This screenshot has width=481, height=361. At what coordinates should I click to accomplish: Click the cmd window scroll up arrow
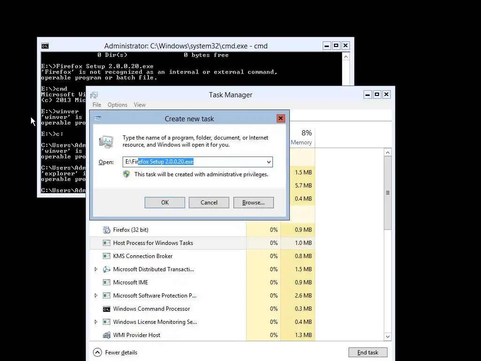pos(346,57)
